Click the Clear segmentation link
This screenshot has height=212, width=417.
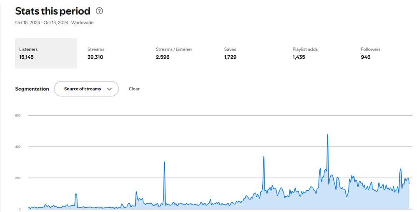tap(134, 89)
